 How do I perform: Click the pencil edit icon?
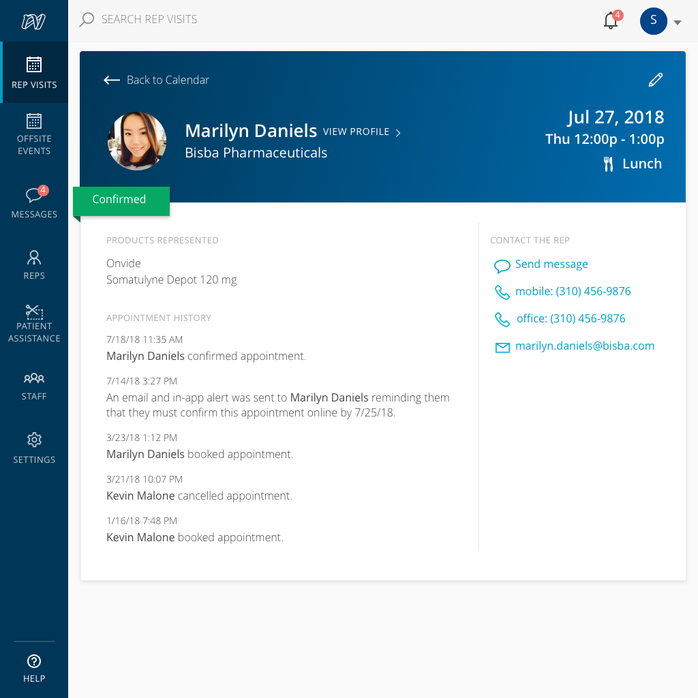pos(655,80)
